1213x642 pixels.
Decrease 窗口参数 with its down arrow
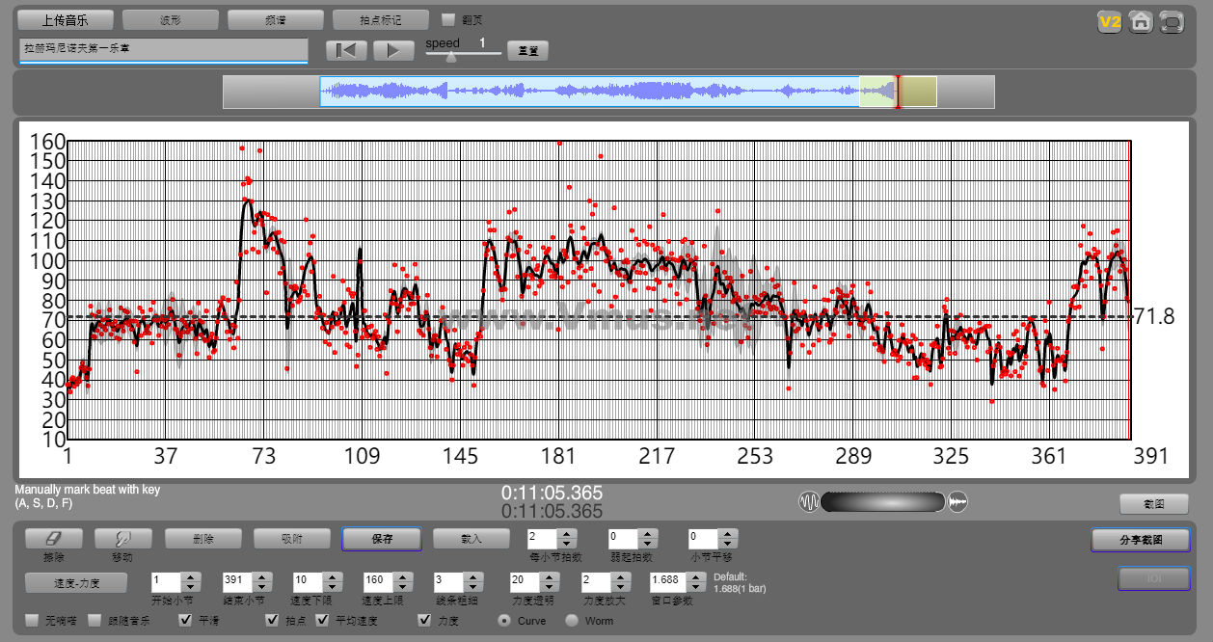pyautogui.click(x=696, y=587)
